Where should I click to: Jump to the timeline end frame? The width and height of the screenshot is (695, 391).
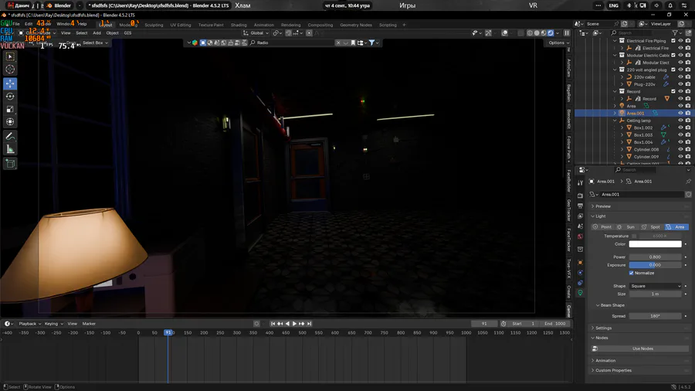pos(310,324)
